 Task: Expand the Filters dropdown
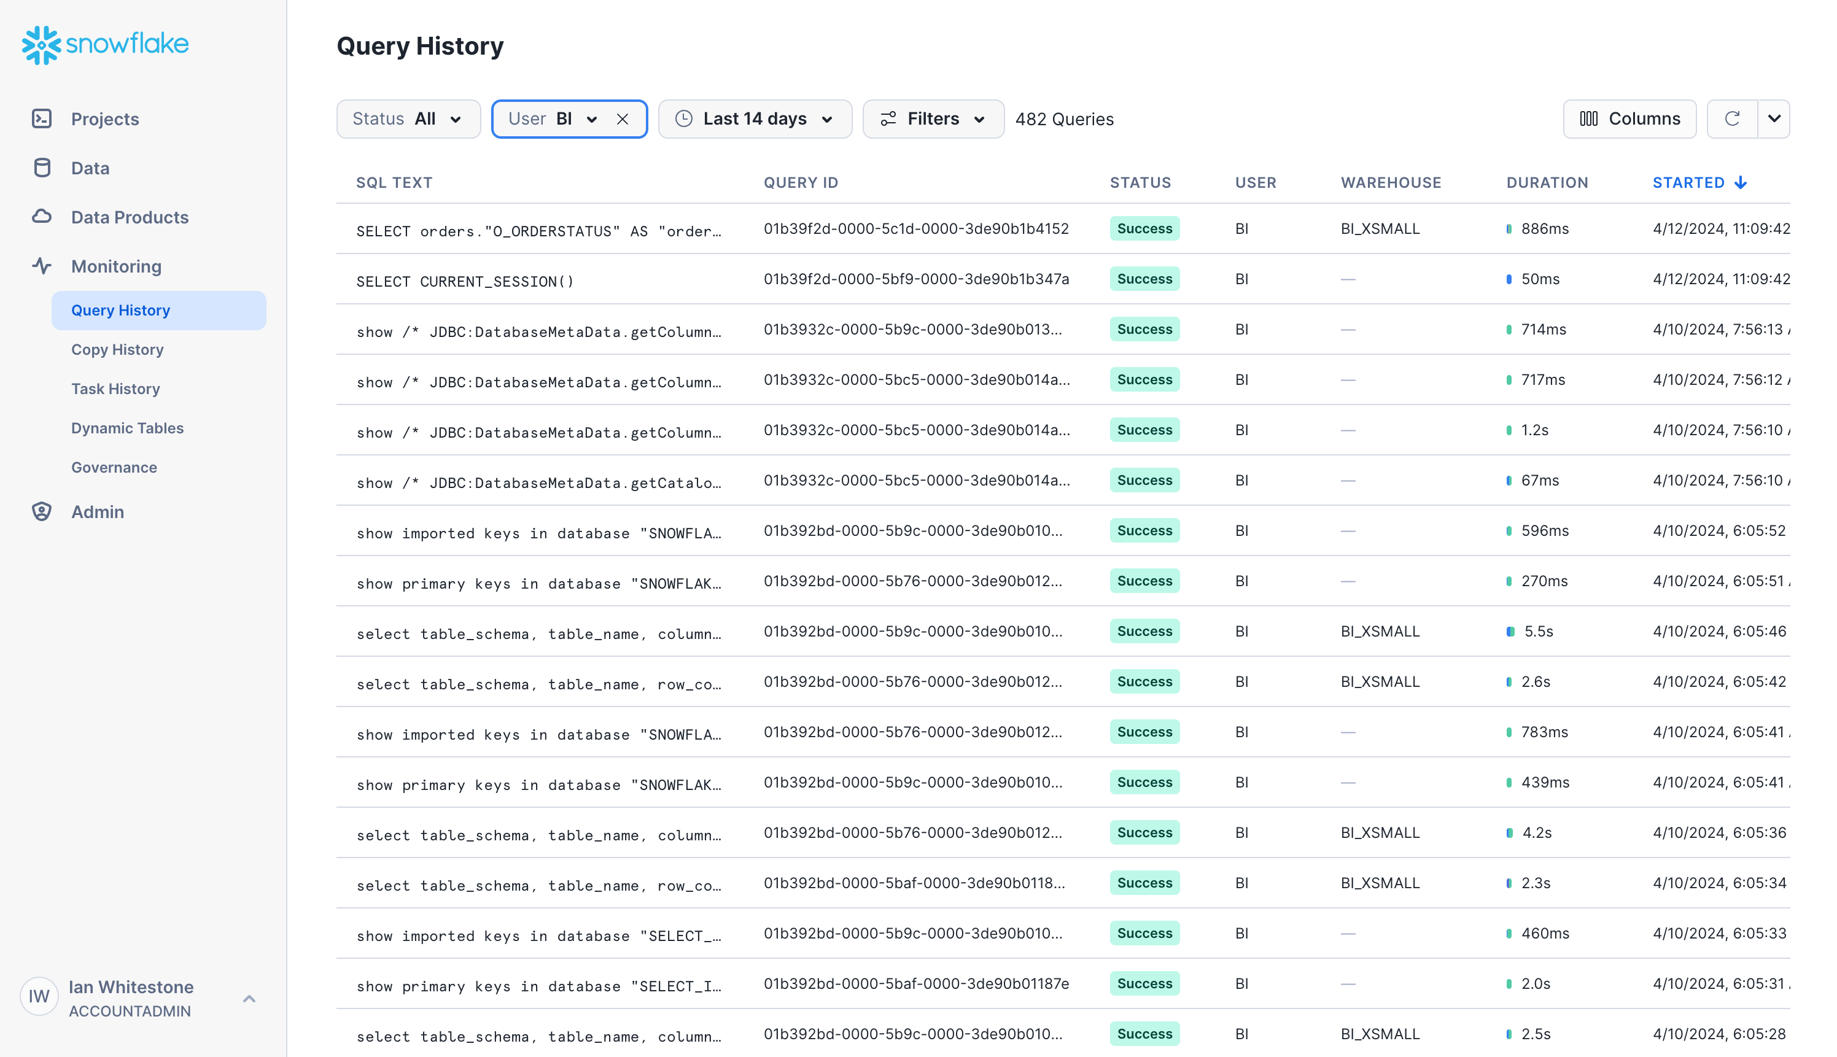point(932,118)
